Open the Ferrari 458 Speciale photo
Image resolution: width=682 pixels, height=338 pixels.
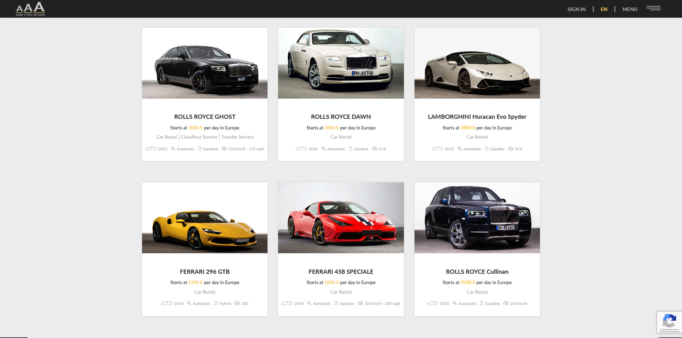[341, 218]
